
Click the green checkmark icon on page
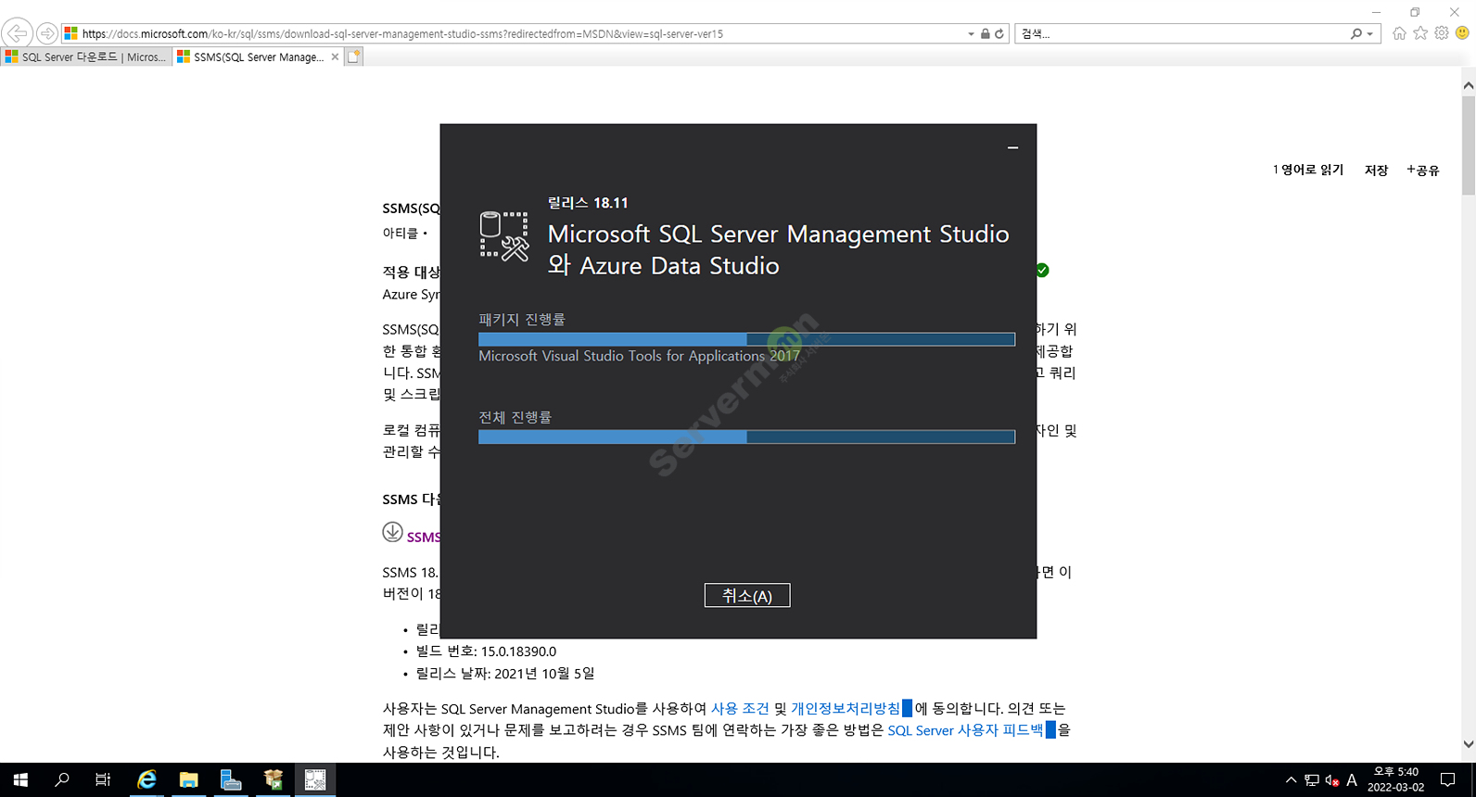1042,271
